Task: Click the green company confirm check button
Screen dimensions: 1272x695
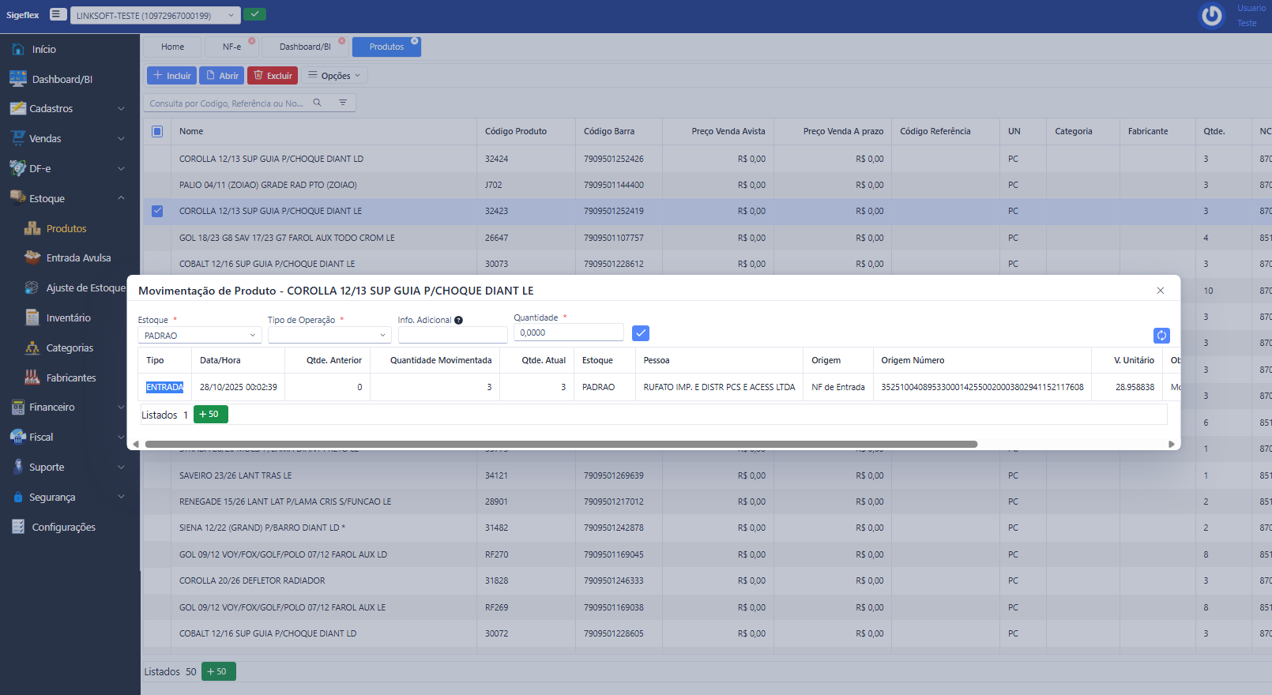Action: [x=254, y=14]
